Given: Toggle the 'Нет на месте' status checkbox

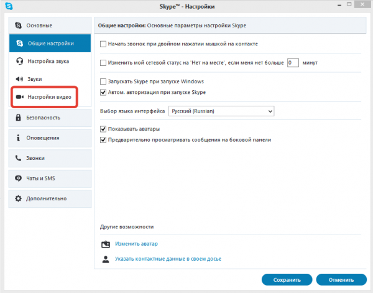Looking at the screenshot, I should (103, 63).
